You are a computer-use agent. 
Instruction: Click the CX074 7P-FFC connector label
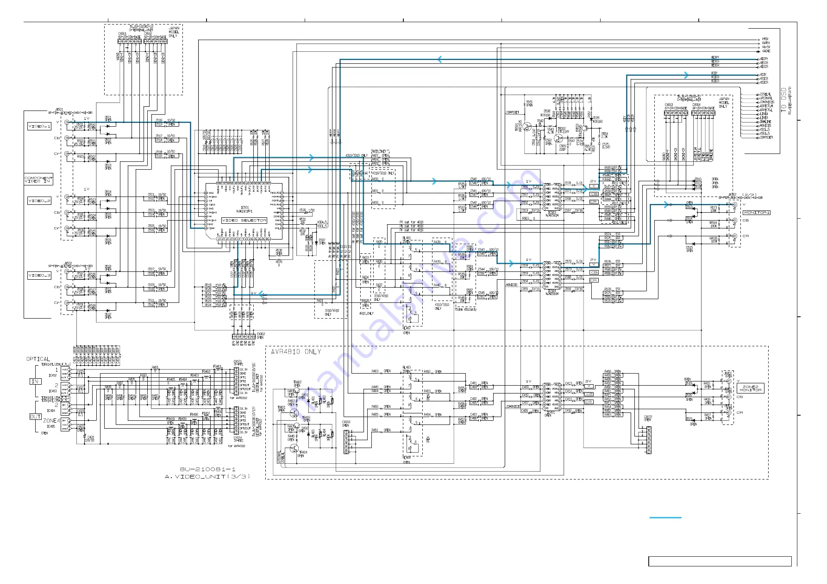(238, 440)
